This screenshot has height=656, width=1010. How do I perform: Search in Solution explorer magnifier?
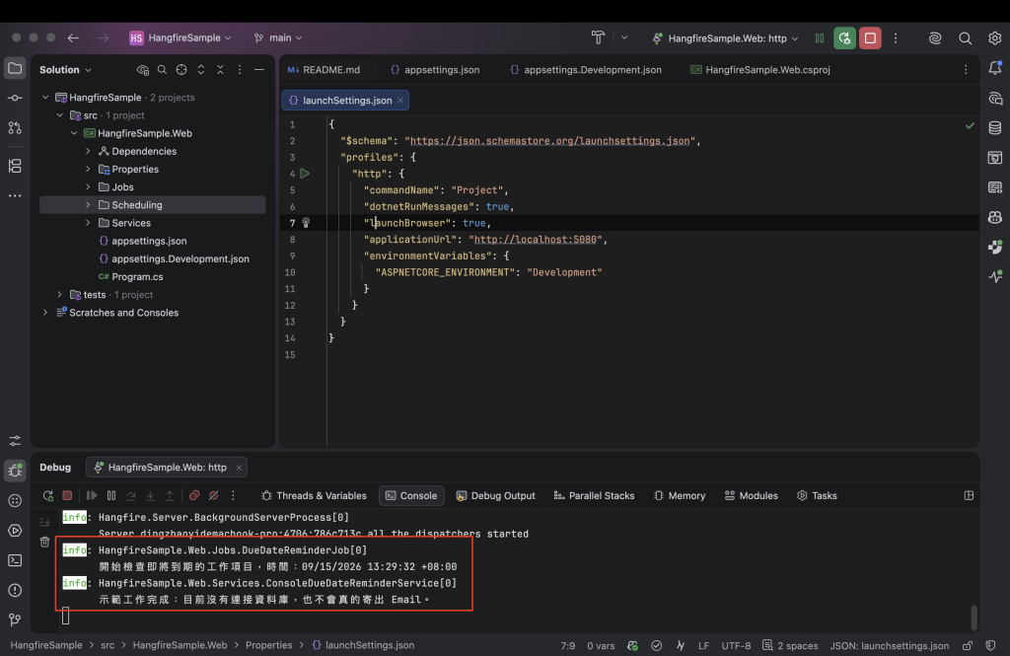(x=163, y=70)
